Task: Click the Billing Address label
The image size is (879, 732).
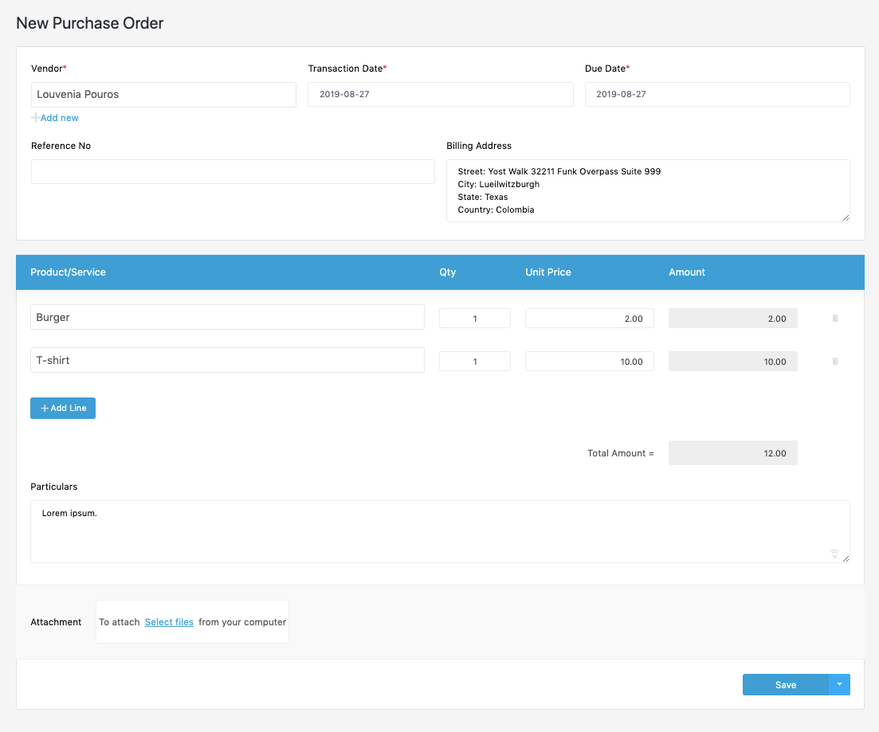Action: coord(479,146)
